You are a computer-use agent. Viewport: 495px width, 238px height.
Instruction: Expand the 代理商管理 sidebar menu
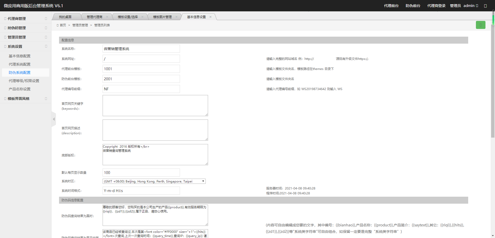click(26, 19)
